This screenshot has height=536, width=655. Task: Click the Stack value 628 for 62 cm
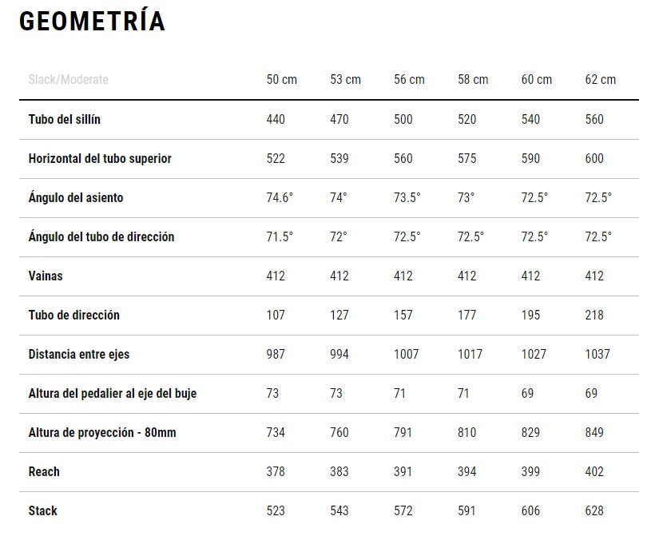tap(594, 511)
